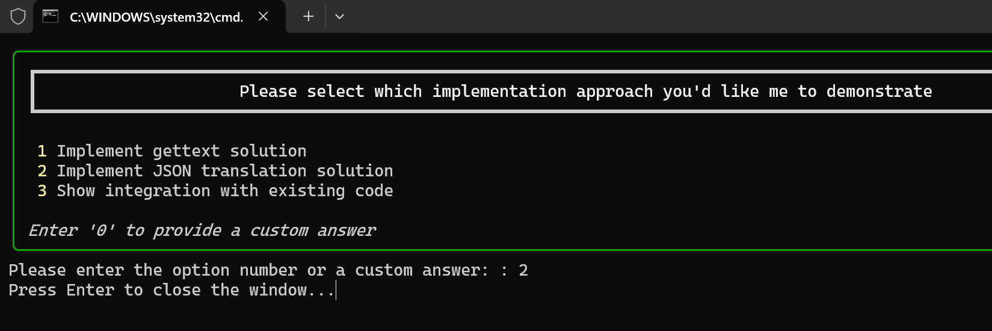Close the cmd.exe tab
992x331 pixels.
click(263, 16)
